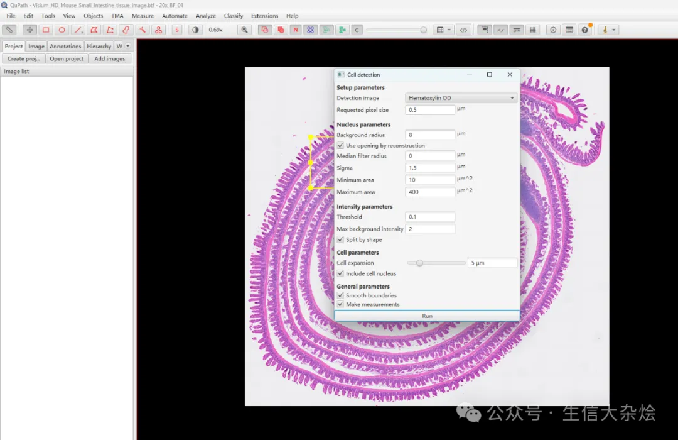
Task: Select the Points tool
Action: [x=159, y=30]
